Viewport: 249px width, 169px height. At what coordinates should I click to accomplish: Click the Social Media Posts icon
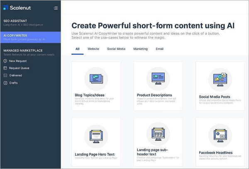220,80
